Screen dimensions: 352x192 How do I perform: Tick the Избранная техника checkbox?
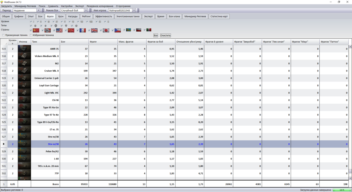(x=31, y=35)
